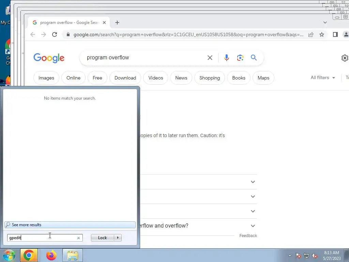Open Chrome from the taskbar
The height and width of the screenshot is (262, 349).
click(29, 255)
